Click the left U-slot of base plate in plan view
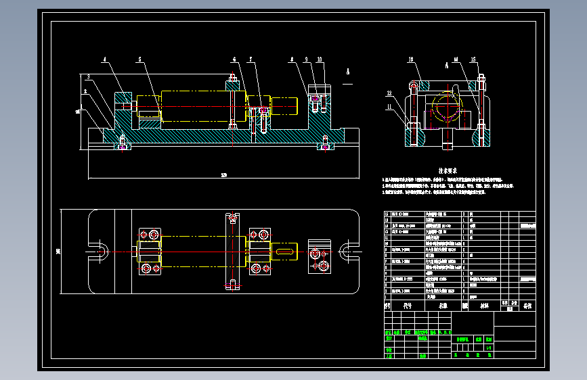Screen dimensions: 587x380 coord(98,252)
